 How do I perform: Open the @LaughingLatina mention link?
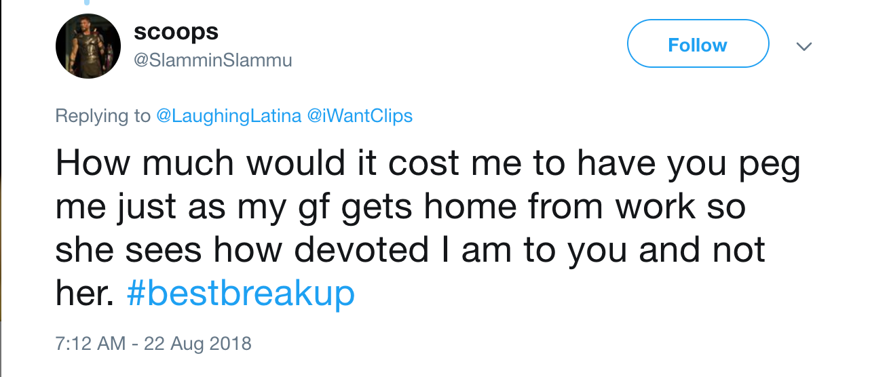[229, 116]
